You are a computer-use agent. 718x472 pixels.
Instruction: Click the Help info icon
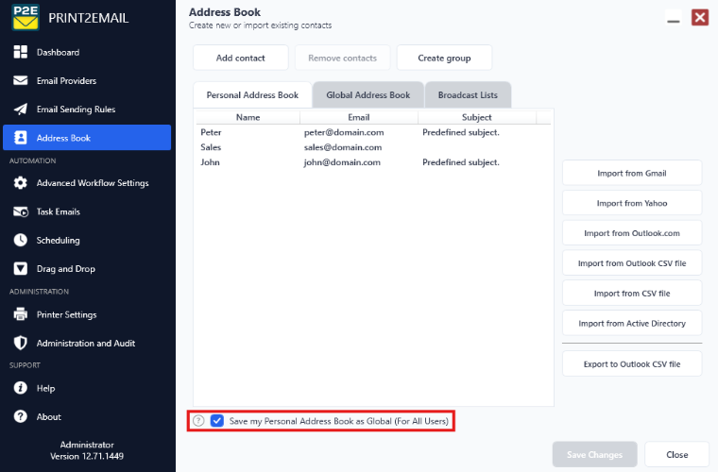[20, 388]
